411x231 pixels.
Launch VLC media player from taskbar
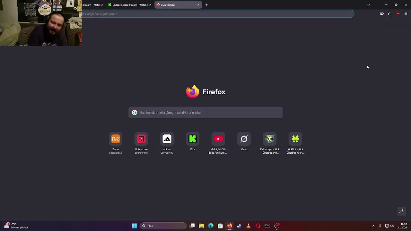pos(248,226)
